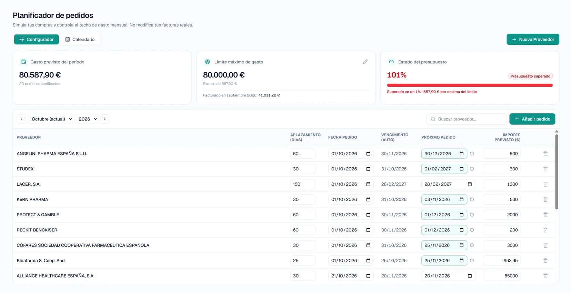Click the fecha pedido field for KERN PHARMA
This screenshot has height=293, width=571.
coord(351,200)
